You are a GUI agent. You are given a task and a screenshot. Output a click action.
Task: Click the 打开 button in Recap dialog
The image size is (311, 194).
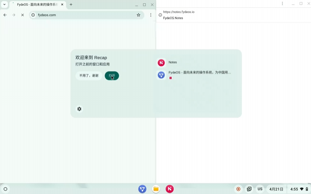click(112, 76)
